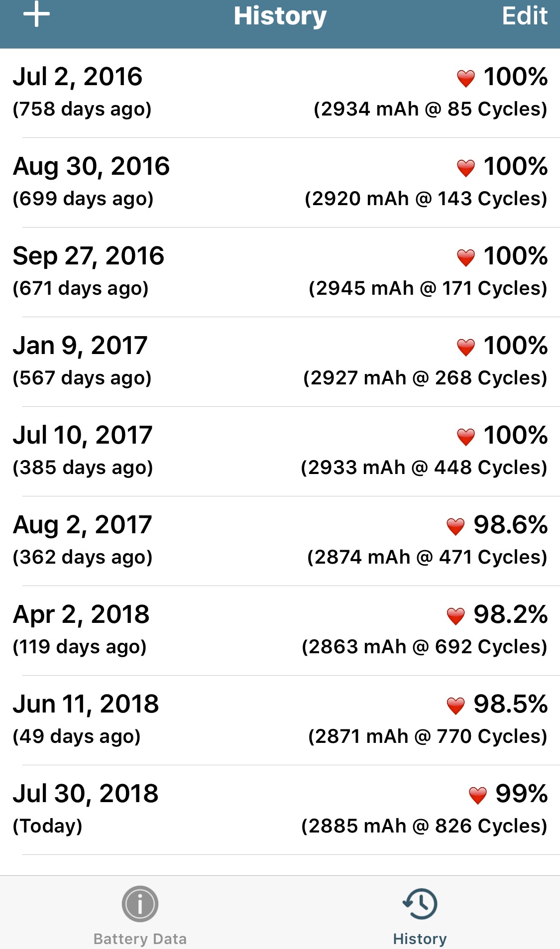560x949 pixels.
Task: Tap the heart icon for Jul 2, 2016
Action: [x=466, y=78]
